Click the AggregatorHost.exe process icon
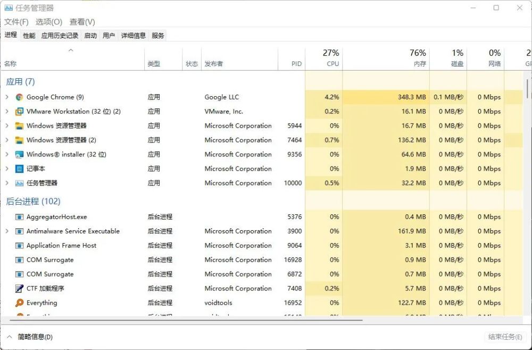The image size is (532, 350). point(19,217)
